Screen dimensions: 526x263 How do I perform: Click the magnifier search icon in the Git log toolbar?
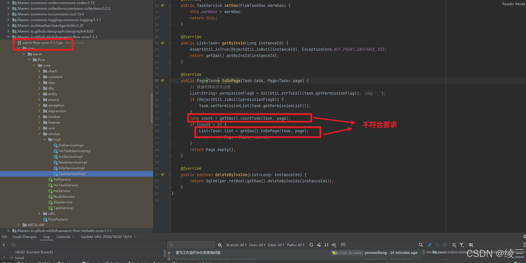click(421, 245)
